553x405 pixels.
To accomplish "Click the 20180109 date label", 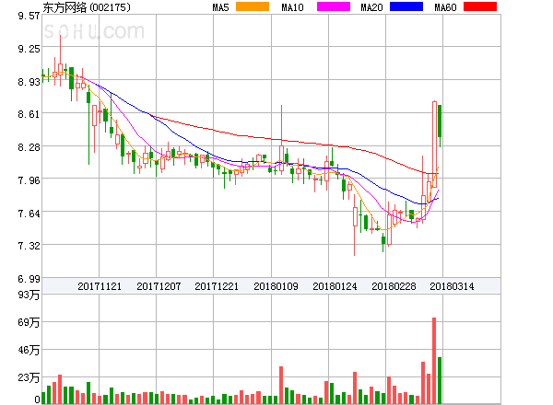I will click(276, 286).
